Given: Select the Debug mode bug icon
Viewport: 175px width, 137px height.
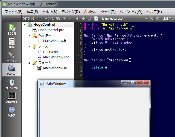Looking at the screenshot, I should pos(12,68).
